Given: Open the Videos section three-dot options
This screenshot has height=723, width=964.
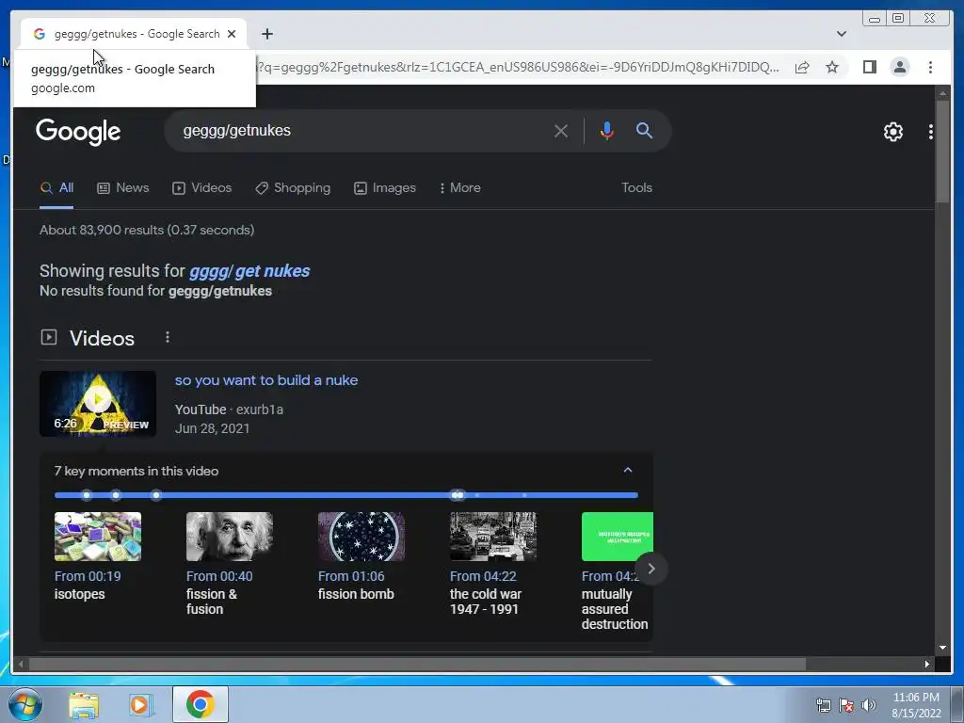Looking at the screenshot, I should 168,338.
